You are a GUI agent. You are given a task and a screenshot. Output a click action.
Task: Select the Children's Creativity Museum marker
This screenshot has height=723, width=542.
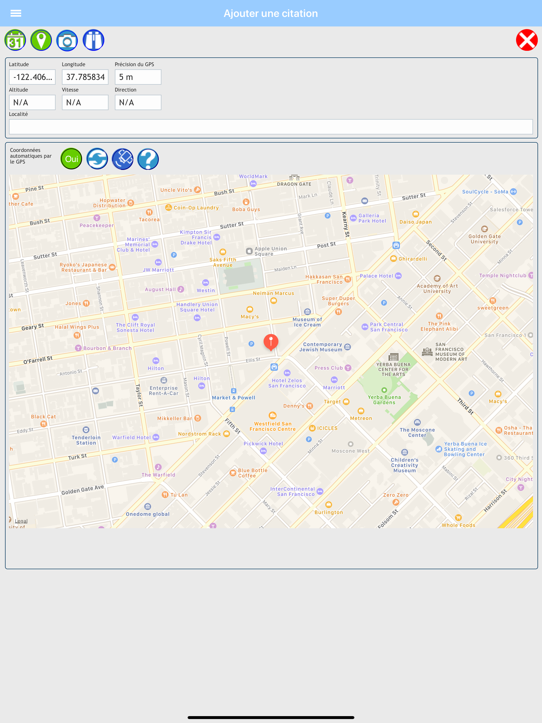(405, 452)
